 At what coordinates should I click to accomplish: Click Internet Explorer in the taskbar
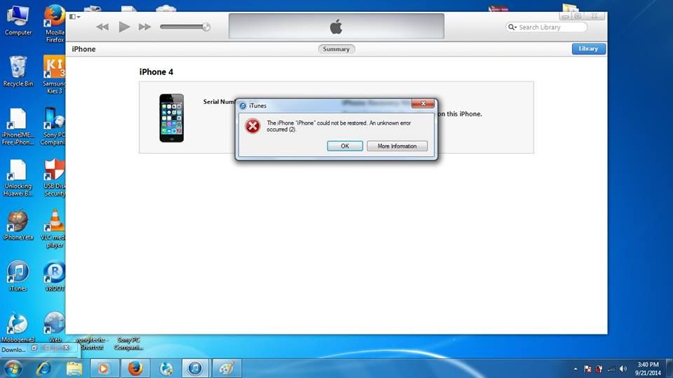[x=43, y=367]
